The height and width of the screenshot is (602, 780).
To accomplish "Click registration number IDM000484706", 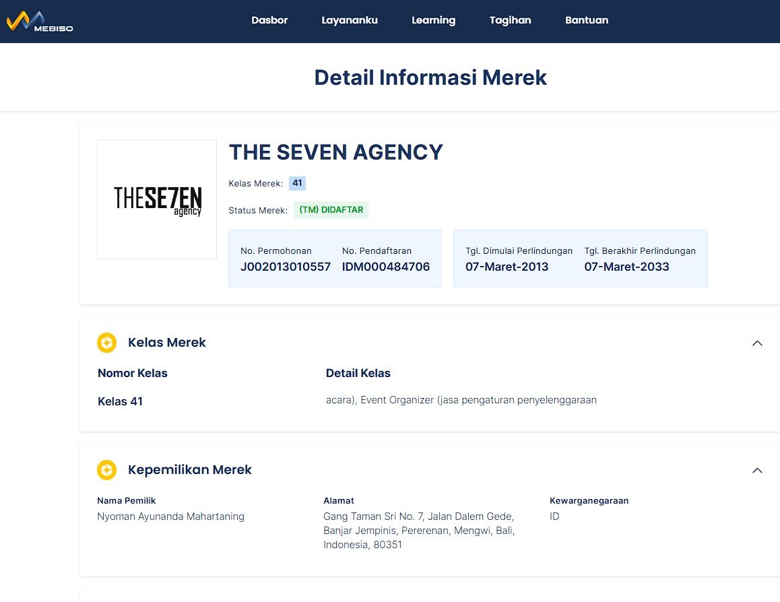I will (x=385, y=267).
